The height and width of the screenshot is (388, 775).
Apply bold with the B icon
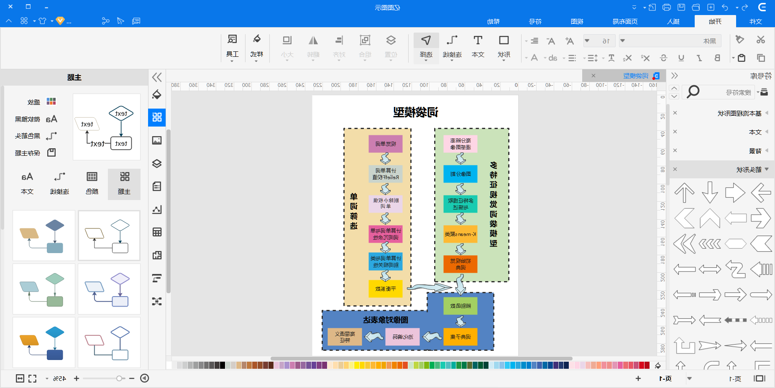(x=717, y=58)
